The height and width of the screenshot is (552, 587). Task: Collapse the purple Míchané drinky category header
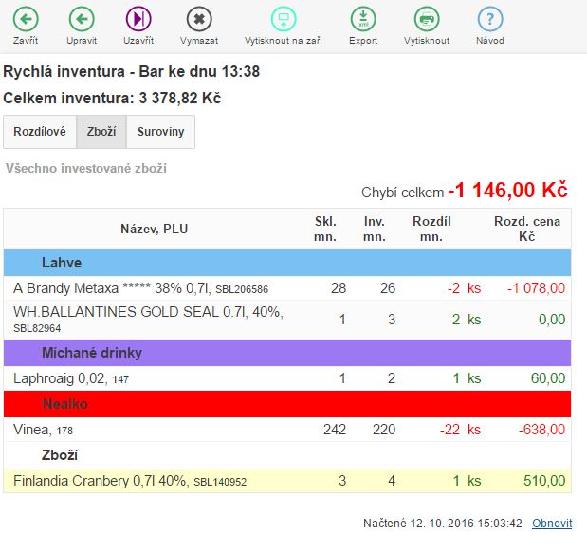286,353
